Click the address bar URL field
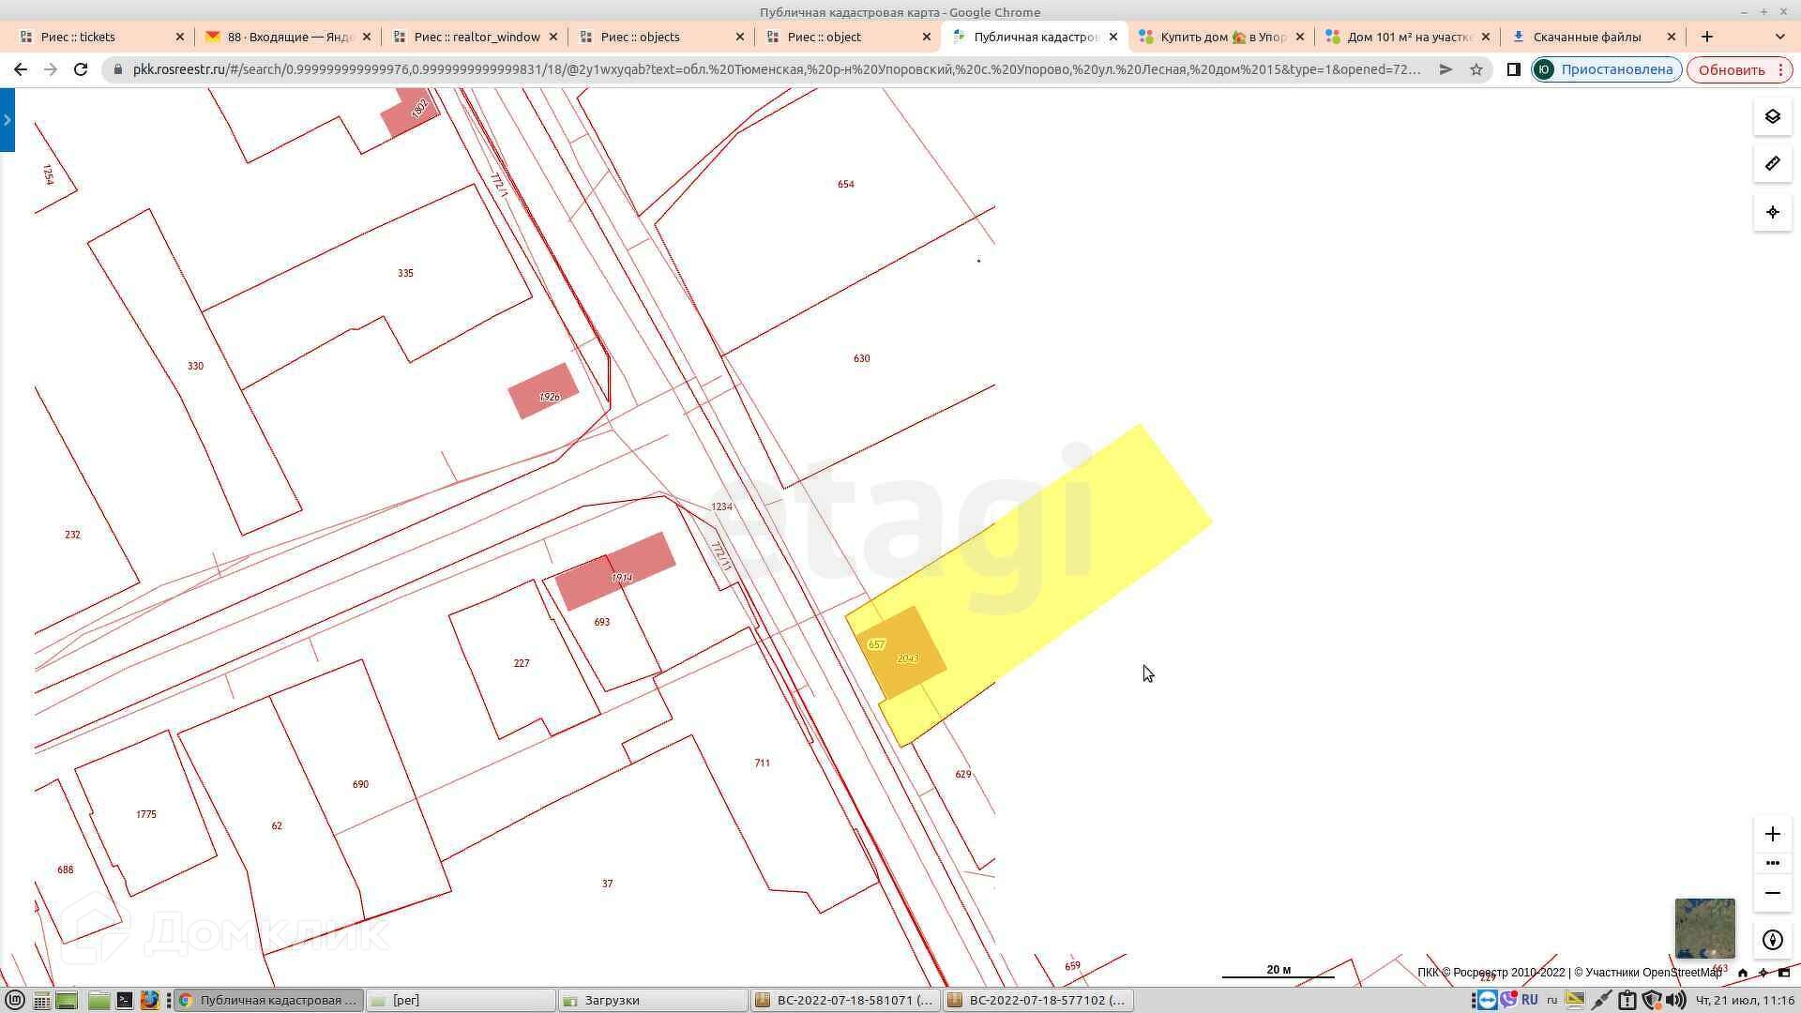The image size is (1801, 1013). [x=775, y=69]
